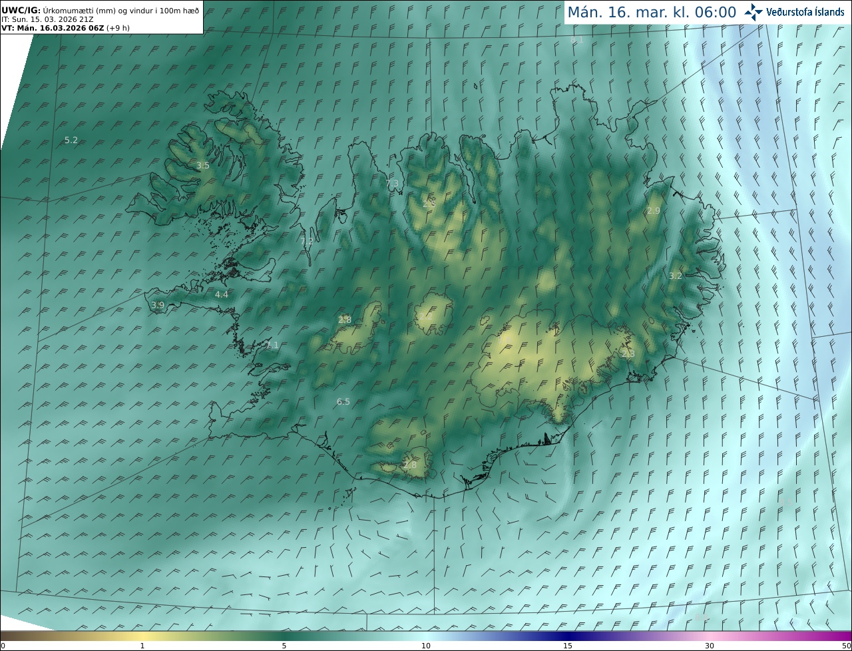Select the "Mán. 16. mar. kl. 06:00" heading
The image size is (852, 651).
652,12
